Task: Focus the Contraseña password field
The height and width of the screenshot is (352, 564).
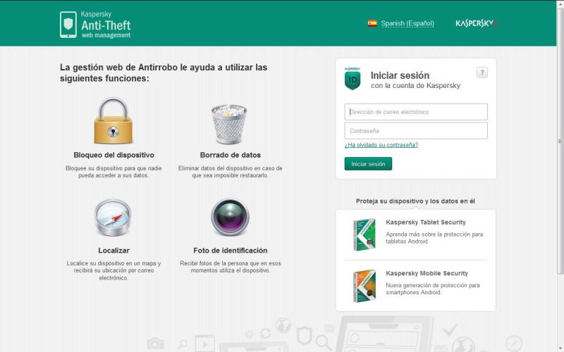Action: 416,131
